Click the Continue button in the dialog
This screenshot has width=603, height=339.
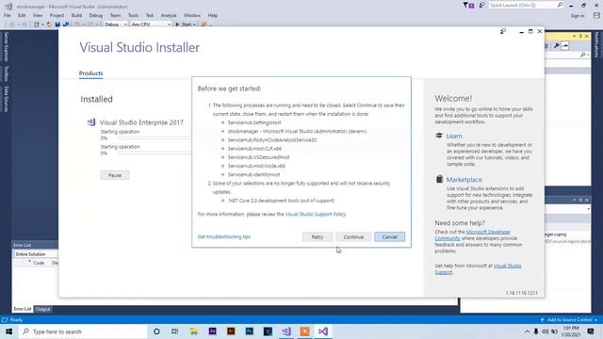coord(353,237)
